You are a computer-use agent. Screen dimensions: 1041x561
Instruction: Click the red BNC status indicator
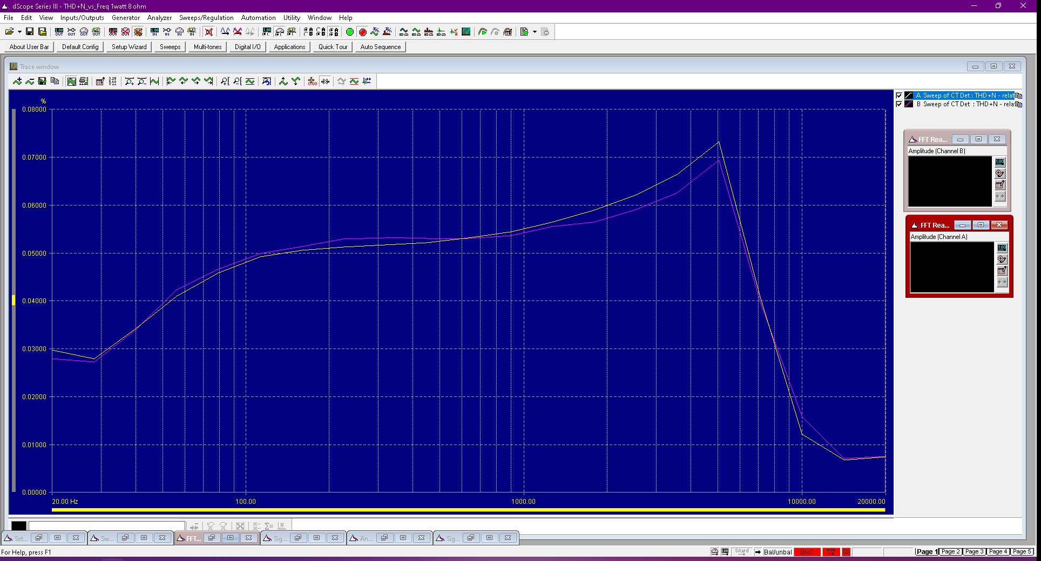click(x=807, y=552)
